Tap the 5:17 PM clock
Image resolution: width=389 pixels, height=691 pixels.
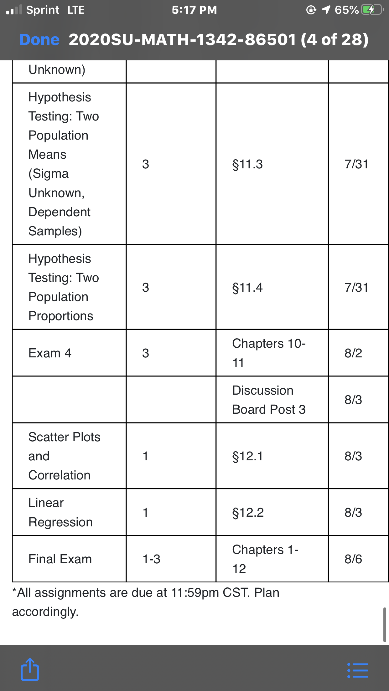[194, 10]
